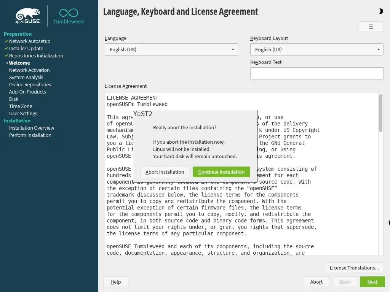This screenshot has height=292, width=390.
Task: Click the Keyboard Layout label
Action: pos(269,38)
